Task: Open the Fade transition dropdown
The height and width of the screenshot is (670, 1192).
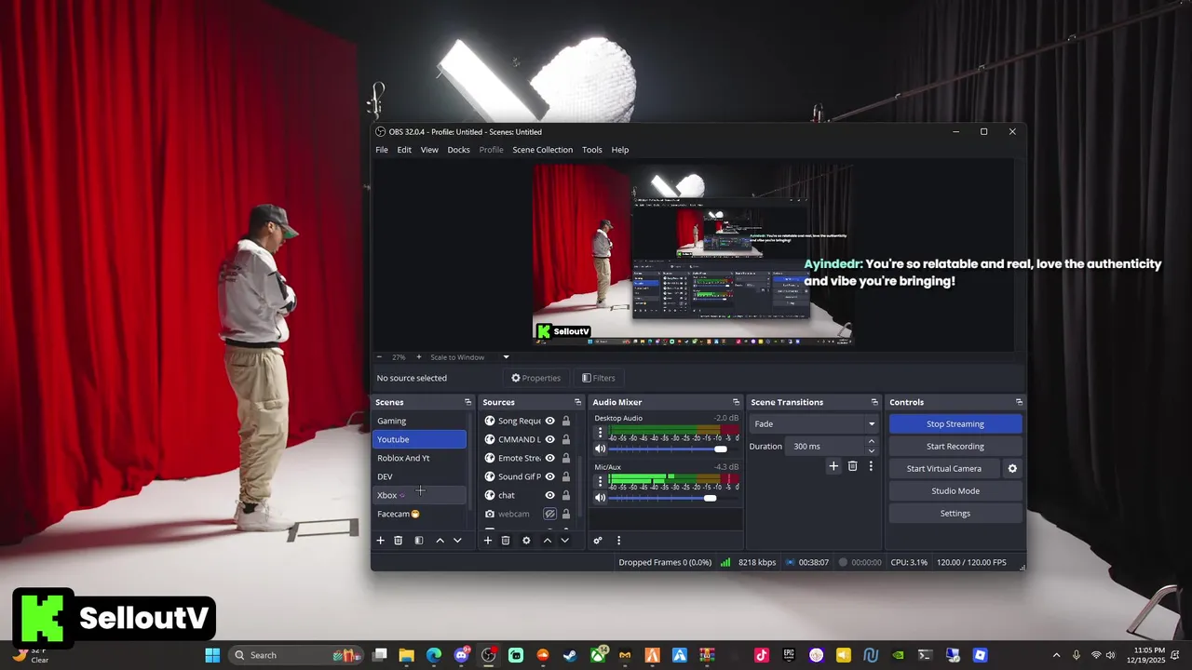Action: pos(814,424)
